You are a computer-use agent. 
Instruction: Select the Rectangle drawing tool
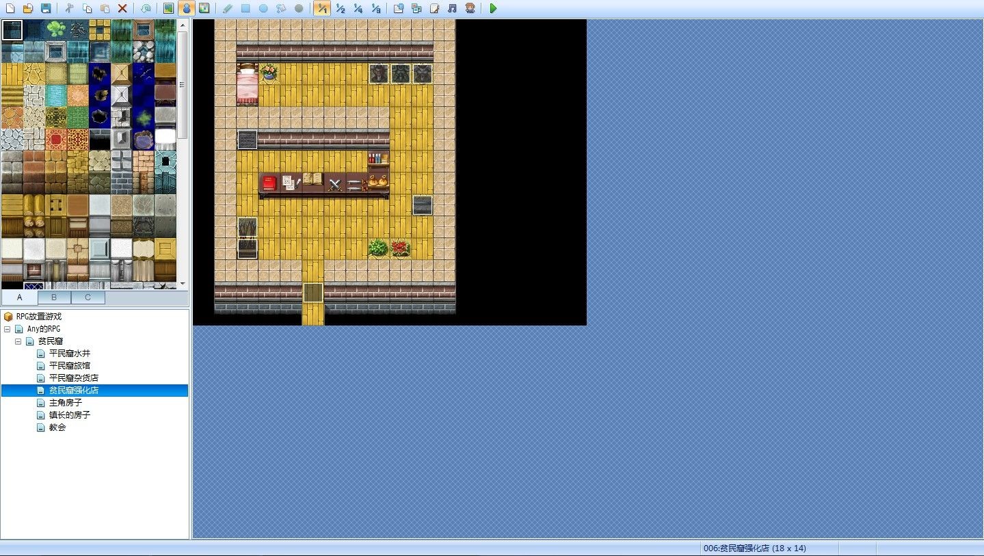point(245,8)
